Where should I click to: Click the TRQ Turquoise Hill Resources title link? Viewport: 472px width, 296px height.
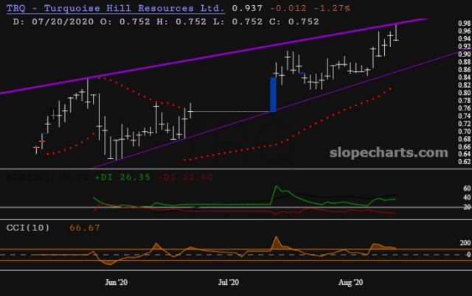(114, 9)
